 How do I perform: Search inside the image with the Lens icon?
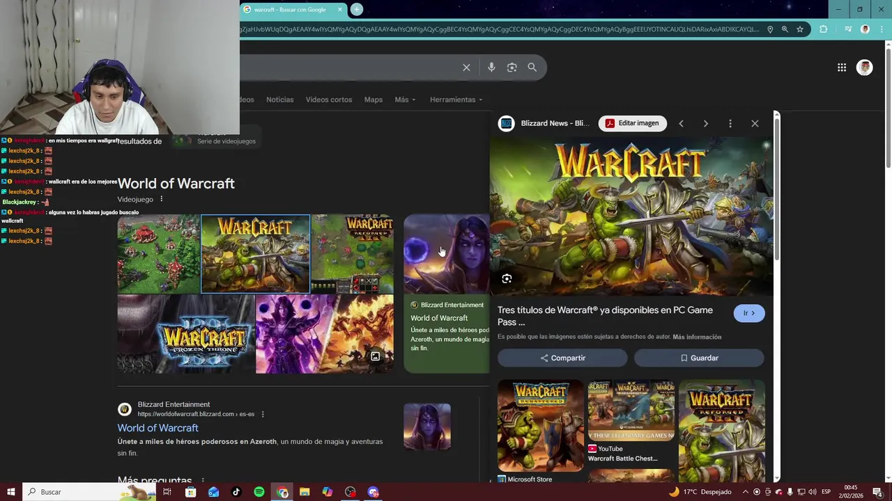[x=507, y=278]
